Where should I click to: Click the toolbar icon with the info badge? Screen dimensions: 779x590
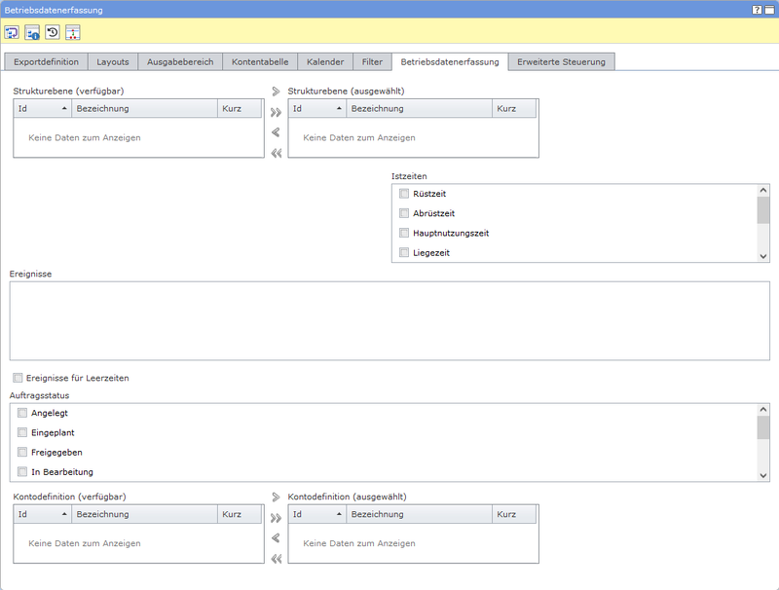[x=32, y=32]
